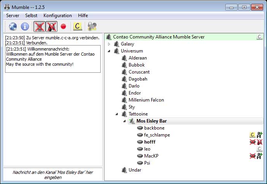
Task: Collapse the Universum channel
Action: click(x=109, y=51)
